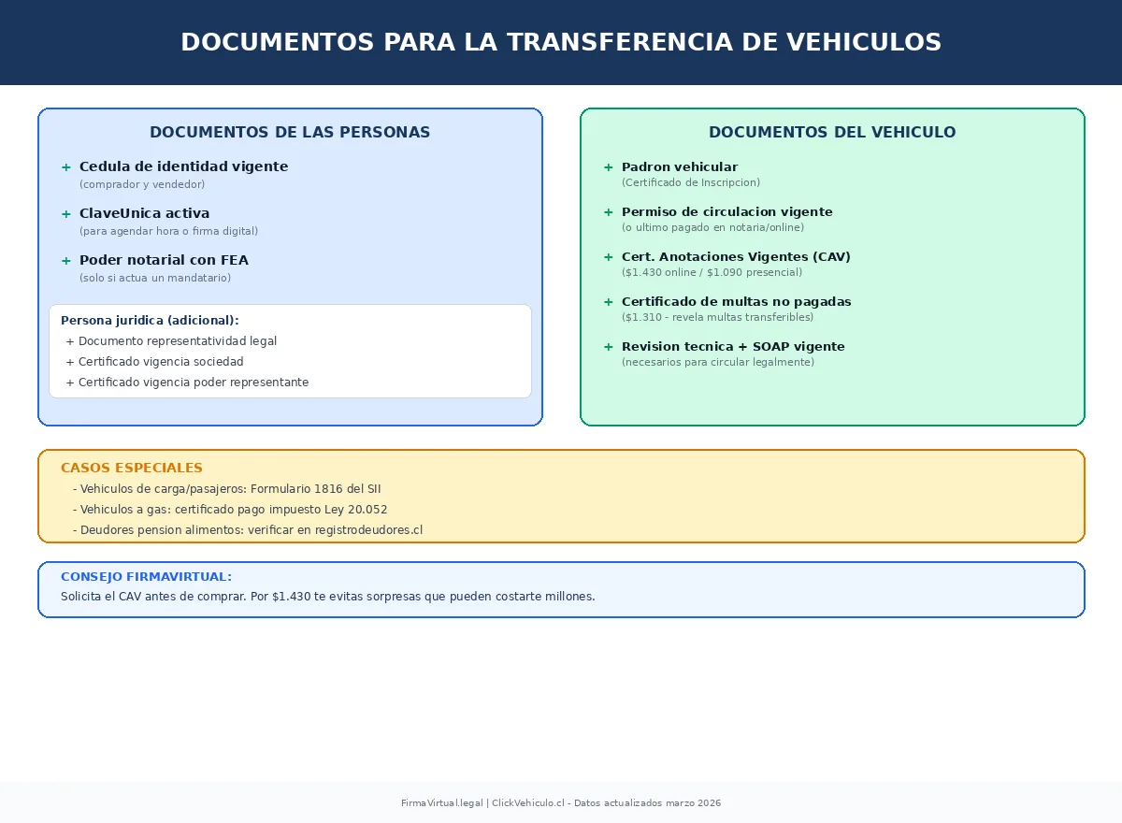Click the Persona juridica adicional card
The width and height of the screenshot is (1122, 823).
click(x=290, y=351)
